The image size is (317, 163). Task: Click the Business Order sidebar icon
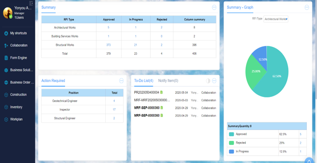pos(6,83)
